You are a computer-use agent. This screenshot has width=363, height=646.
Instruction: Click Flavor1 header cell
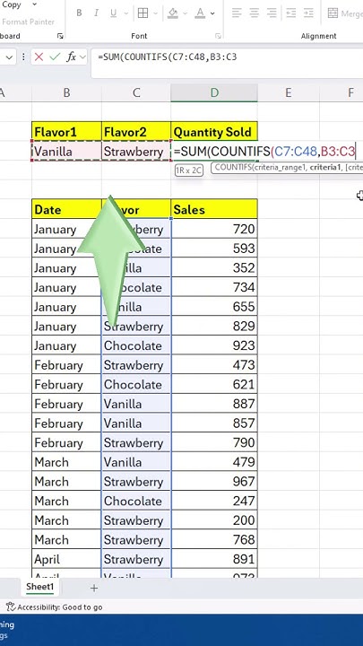(66, 132)
